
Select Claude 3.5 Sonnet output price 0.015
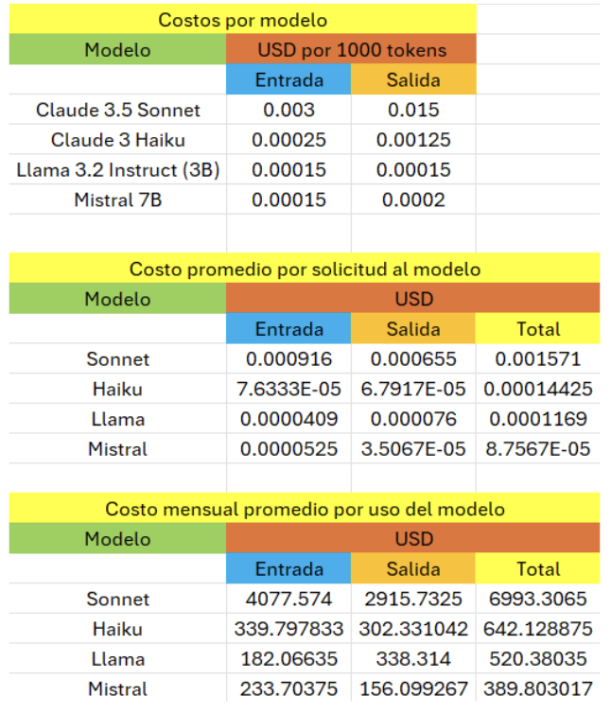click(x=413, y=110)
